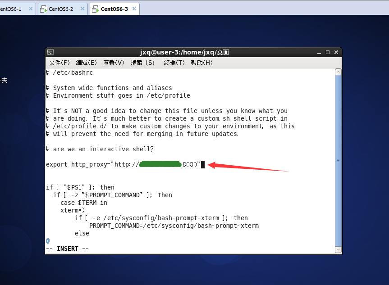Open the 搜索(S) menu
Viewport: 389px width, 285px height.
(142, 63)
